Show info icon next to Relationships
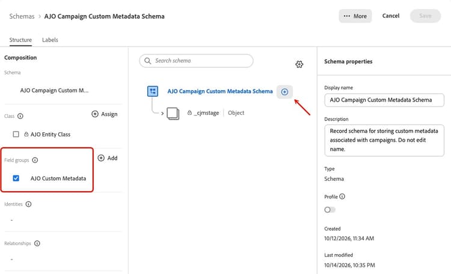The image size is (451, 274). pos(37,243)
